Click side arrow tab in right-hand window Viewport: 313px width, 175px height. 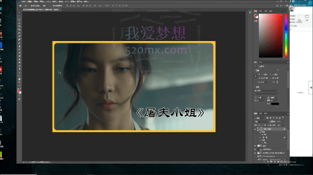click(x=311, y=87)
